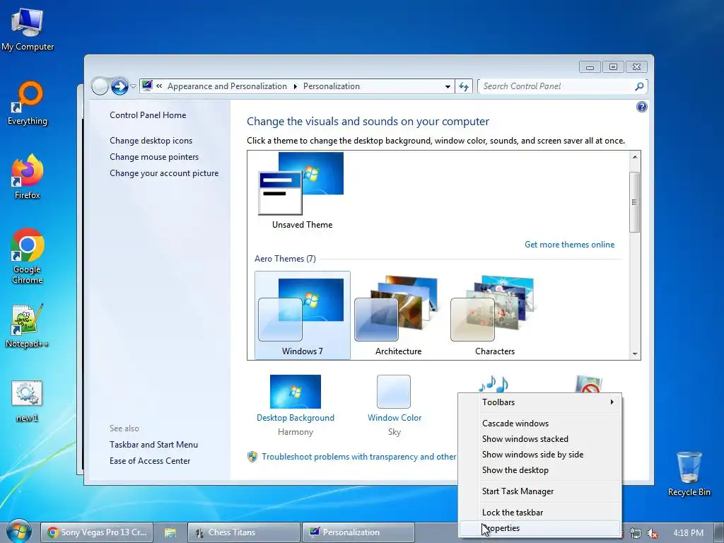Click Change mouse pointers link

(154, 157)
